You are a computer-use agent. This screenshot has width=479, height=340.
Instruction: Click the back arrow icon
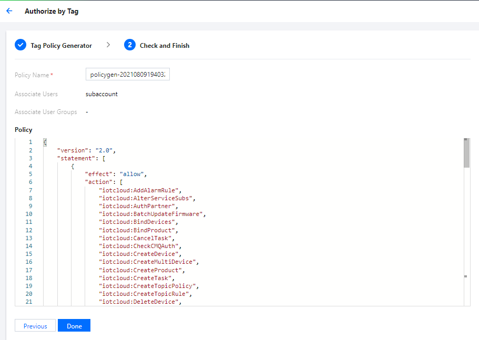[x=9, y=11]
